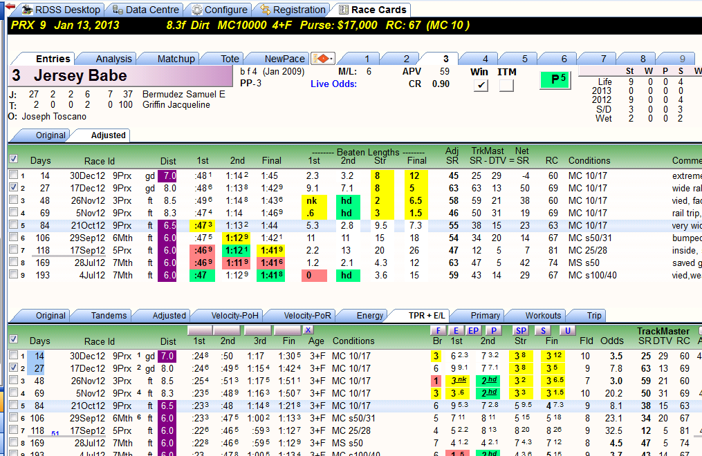Click the SP running style button

521,330
